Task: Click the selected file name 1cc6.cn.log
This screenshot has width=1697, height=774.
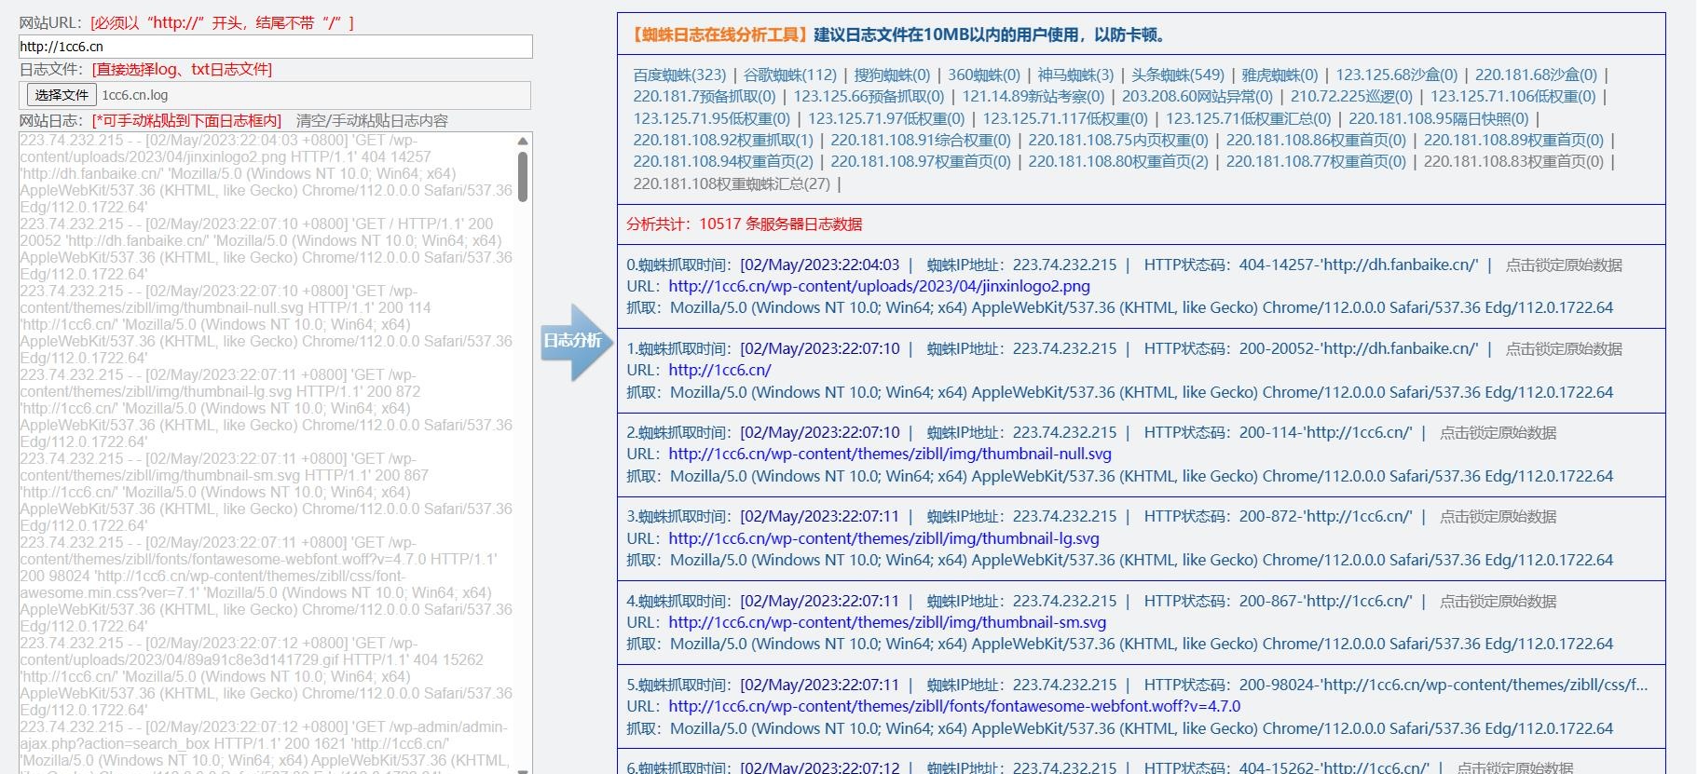Action: (134, 95)
